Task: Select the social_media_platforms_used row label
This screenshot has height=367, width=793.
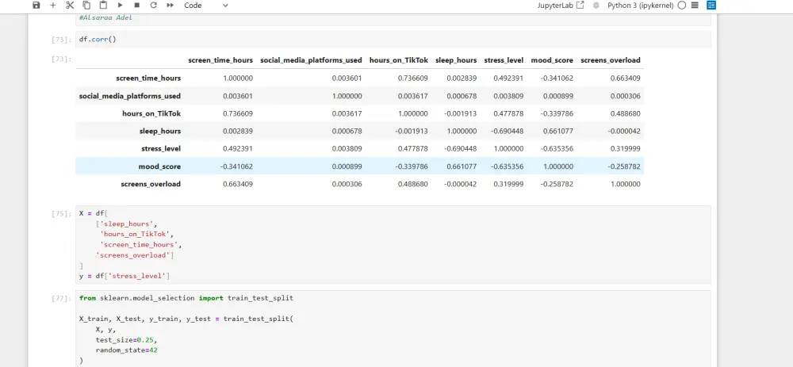Action: (x=130, y=96)
